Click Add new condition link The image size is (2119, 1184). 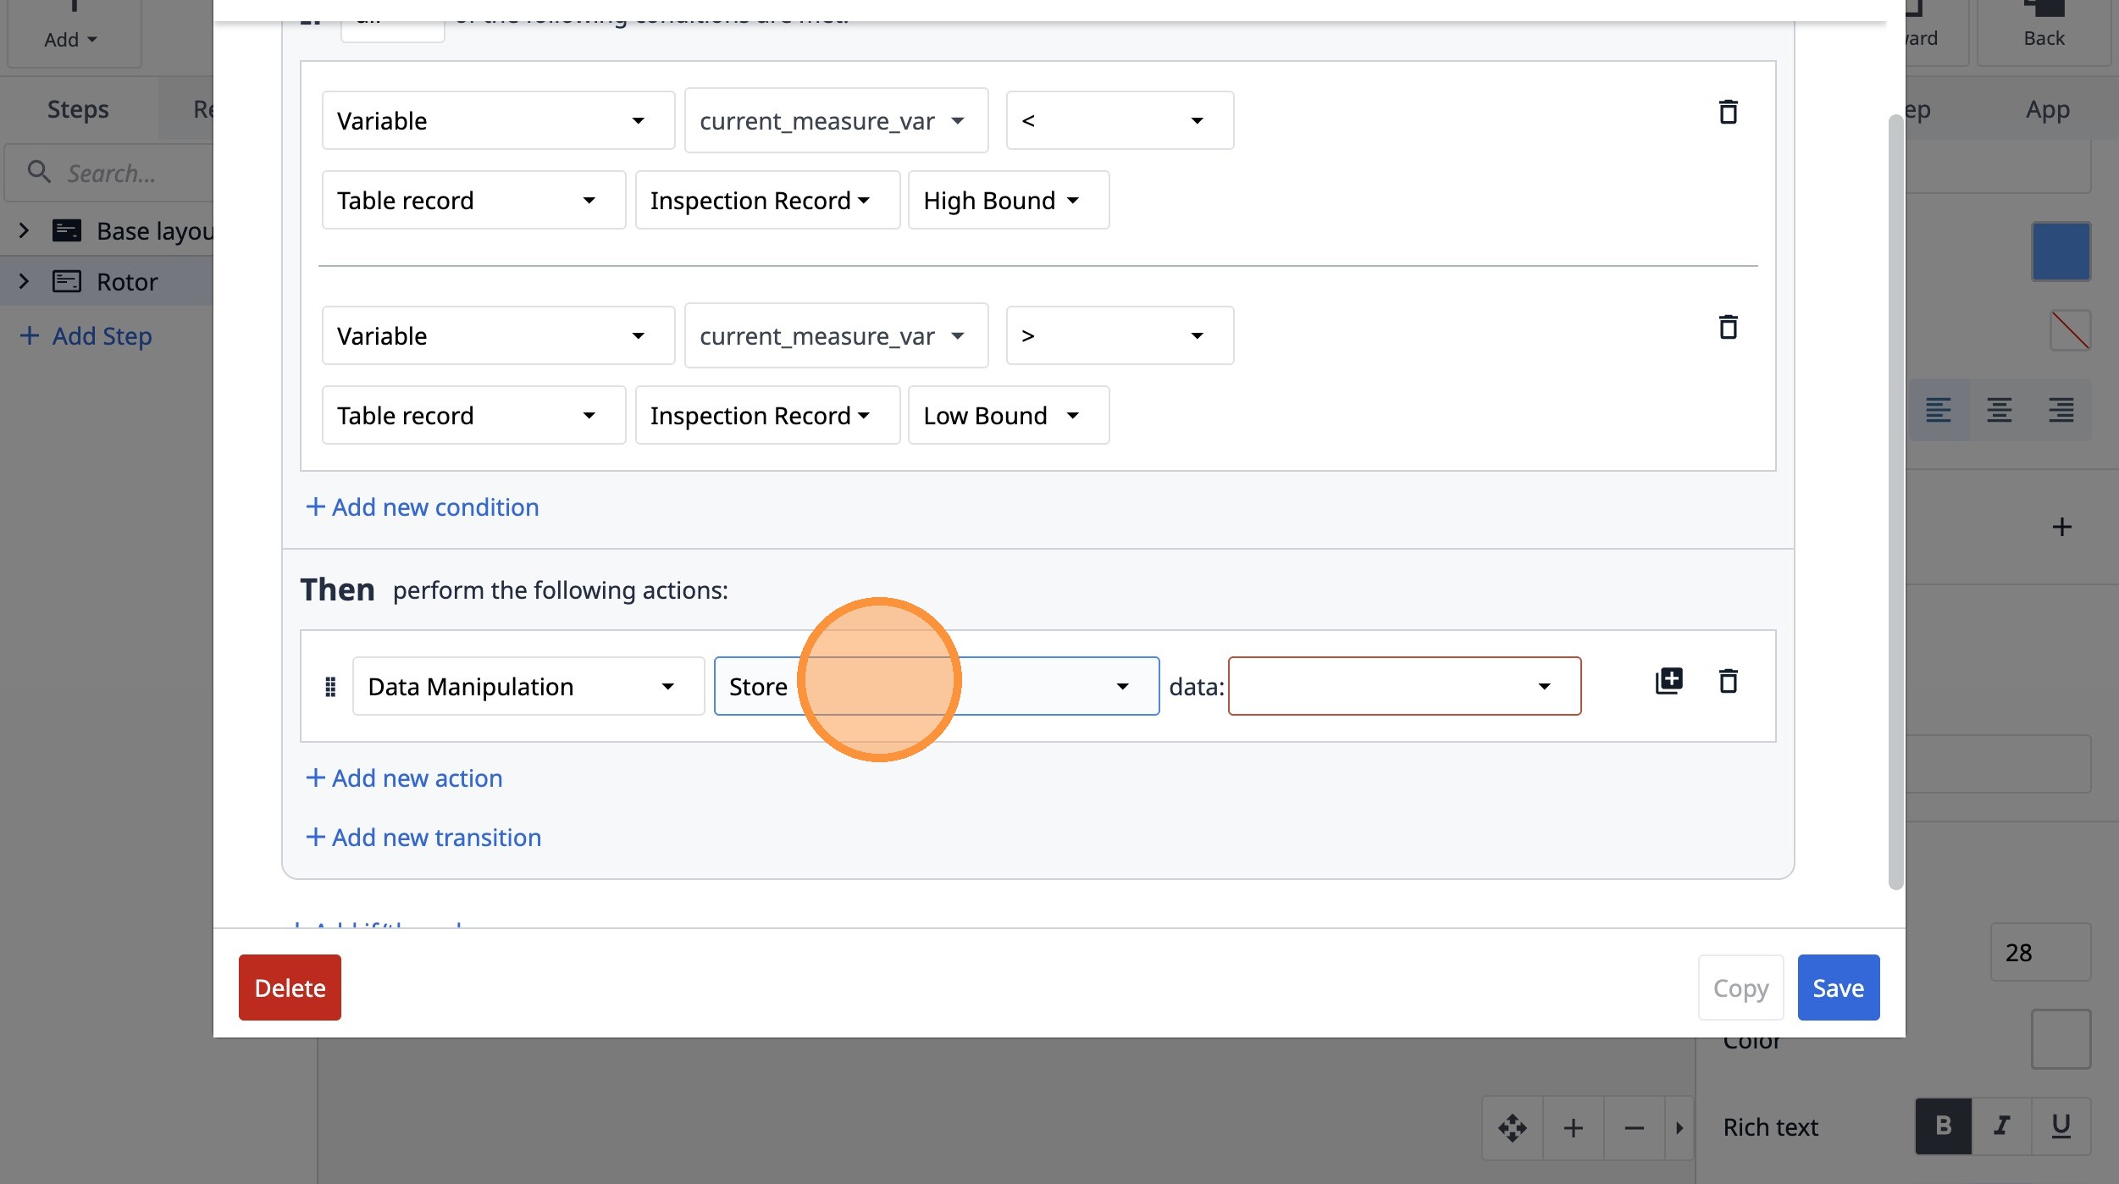422,506
